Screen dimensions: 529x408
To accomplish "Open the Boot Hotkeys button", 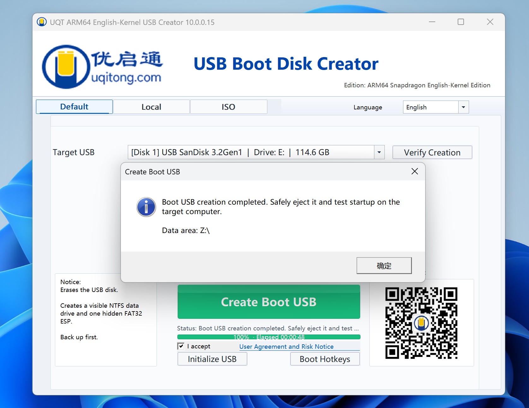I will (x=325, y=359).
